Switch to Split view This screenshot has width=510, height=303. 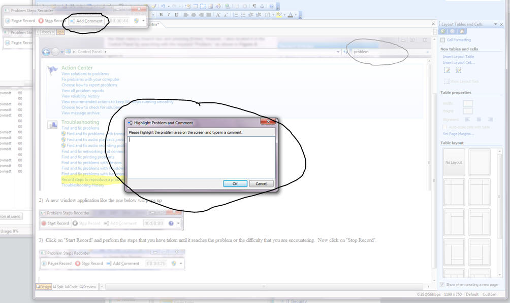point(58,287)
